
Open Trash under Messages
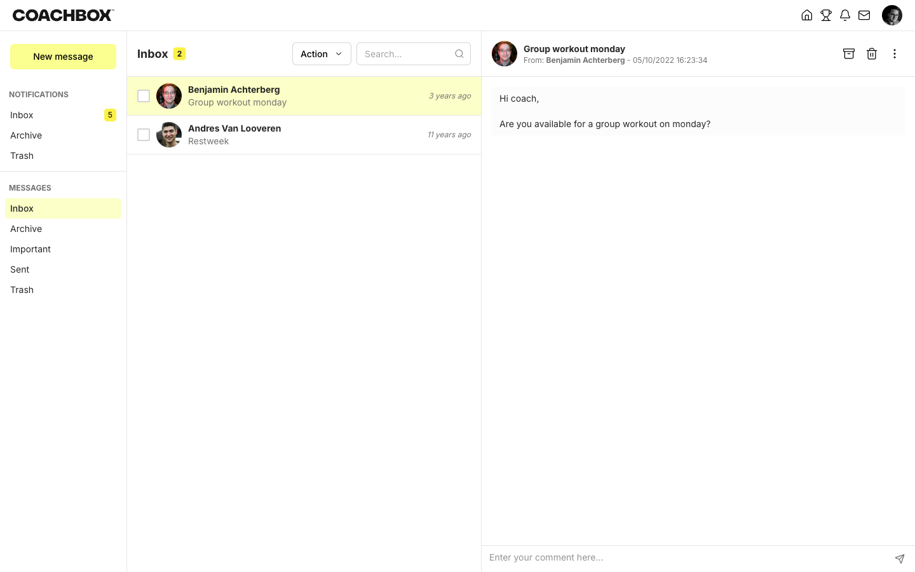click(64, 290)
